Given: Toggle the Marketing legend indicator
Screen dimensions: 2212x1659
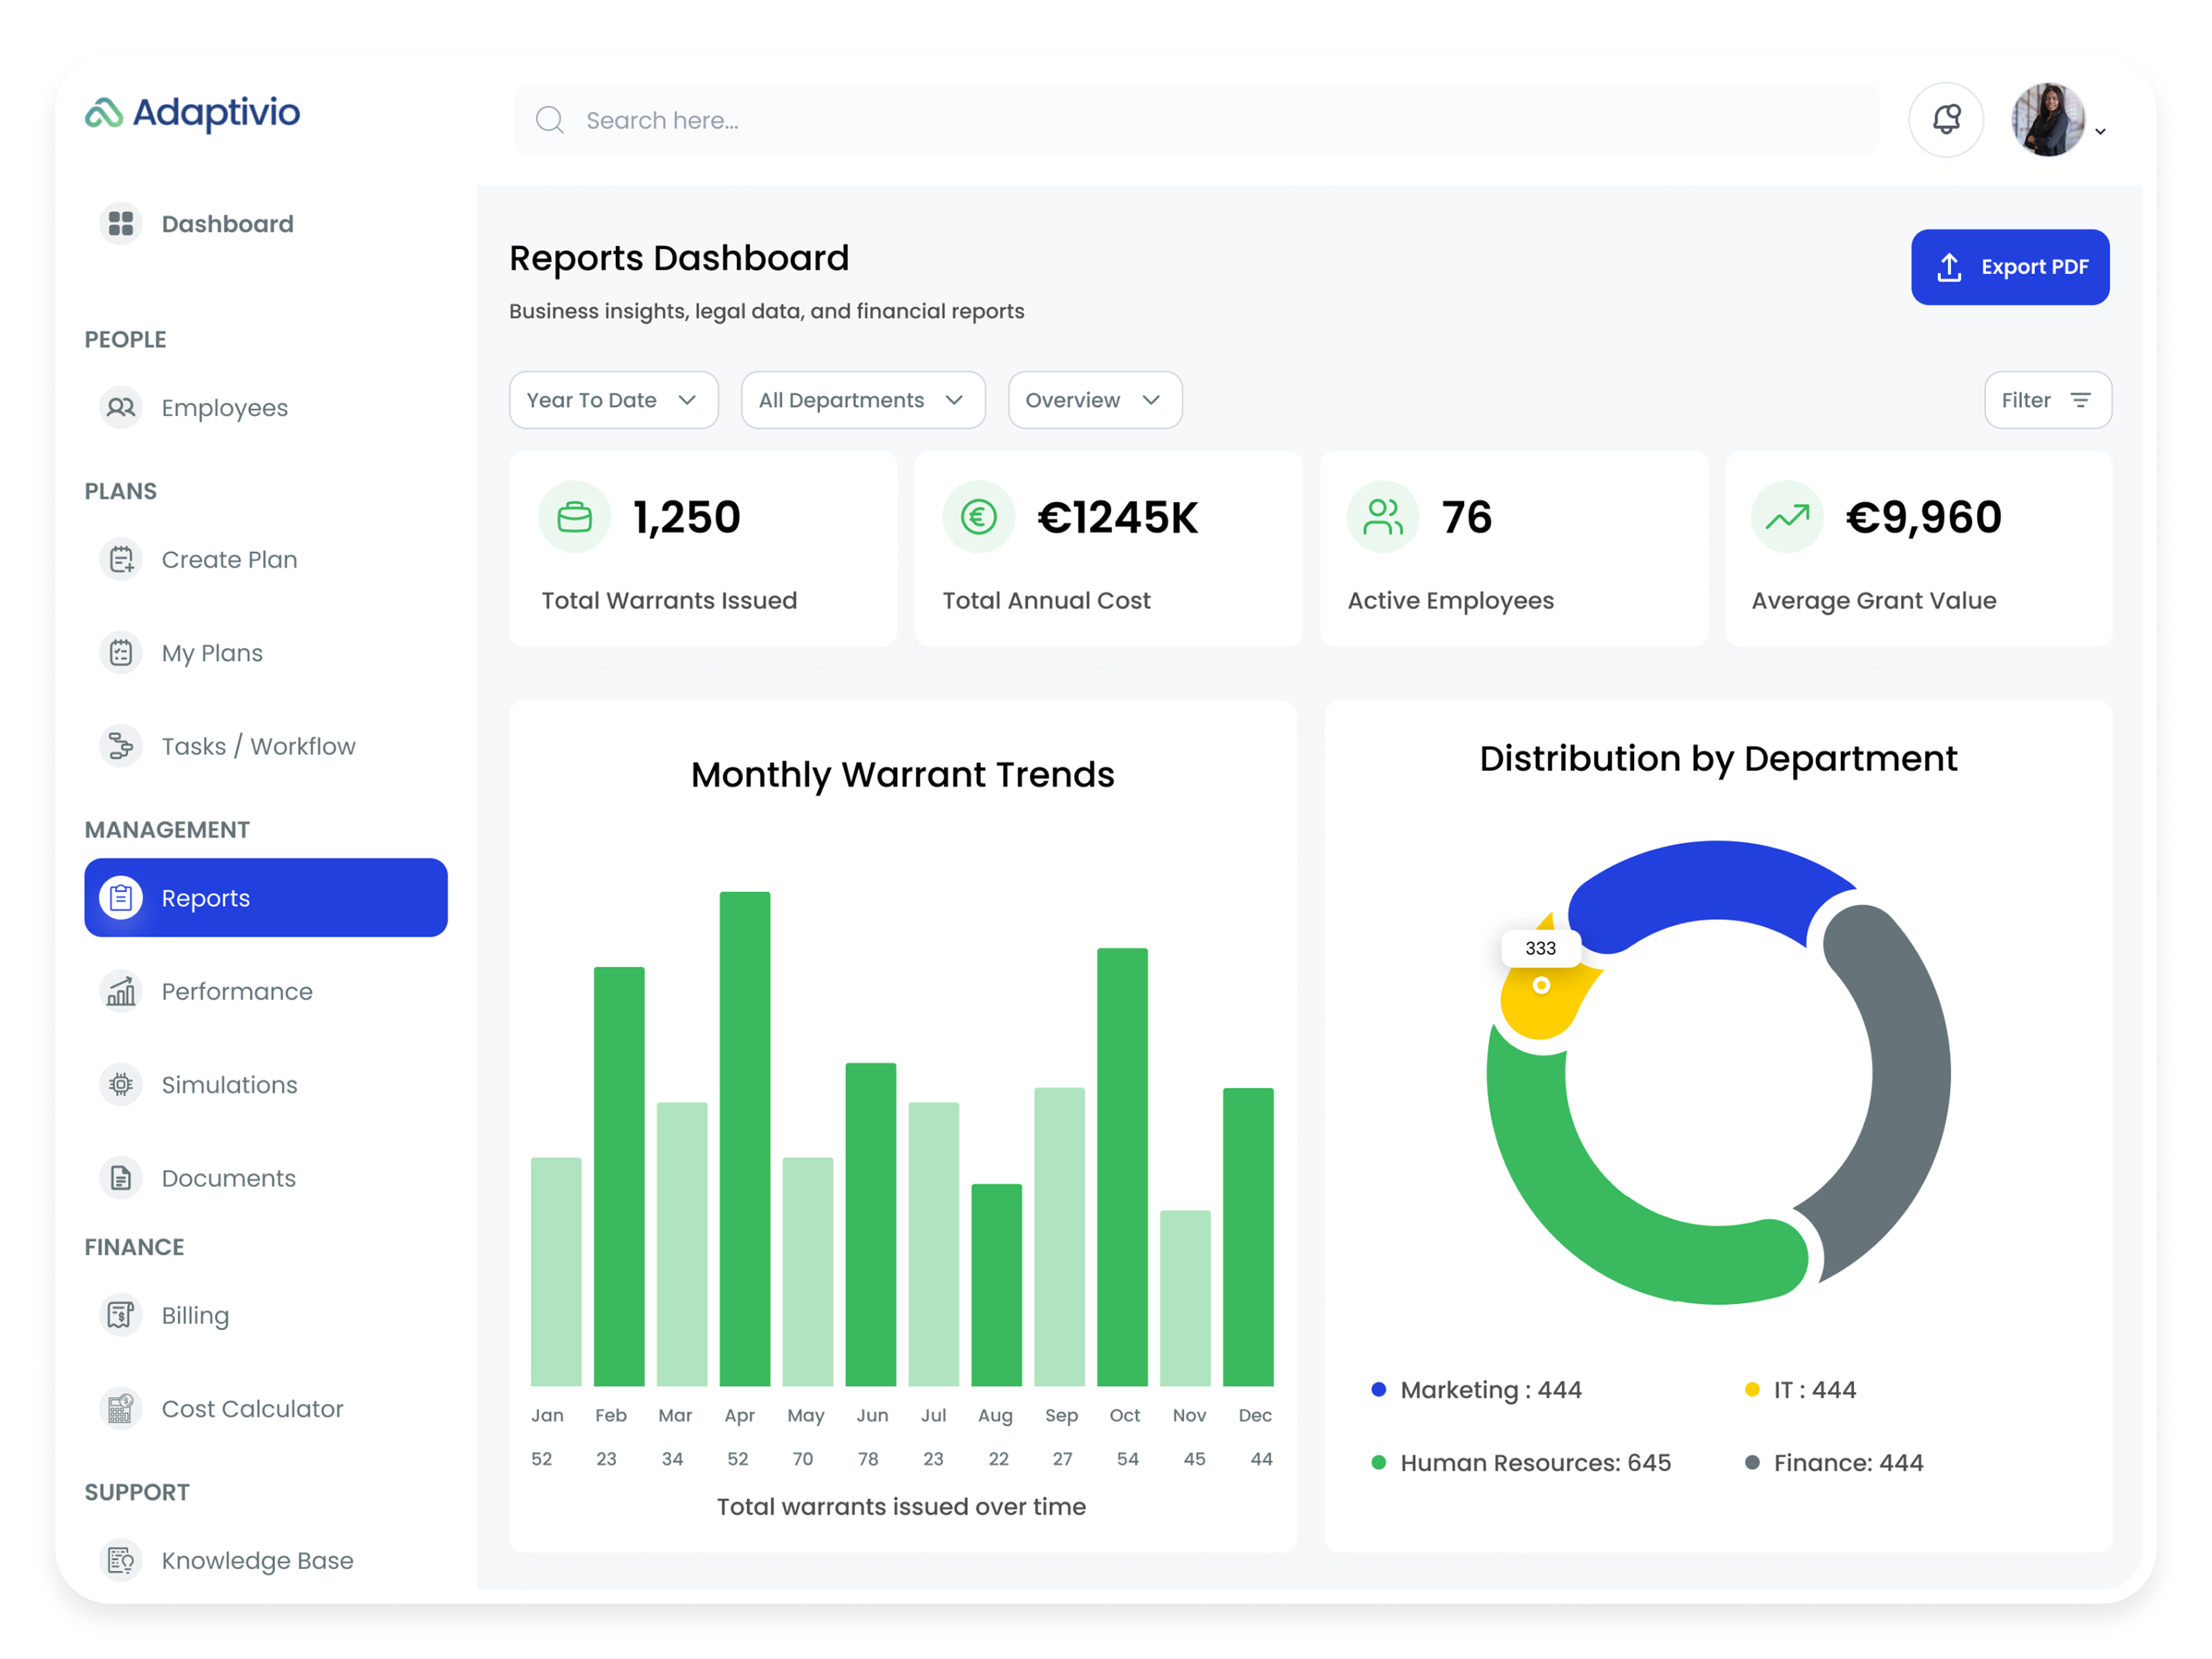Looking at the screenshot, I should [1379, 1389].
